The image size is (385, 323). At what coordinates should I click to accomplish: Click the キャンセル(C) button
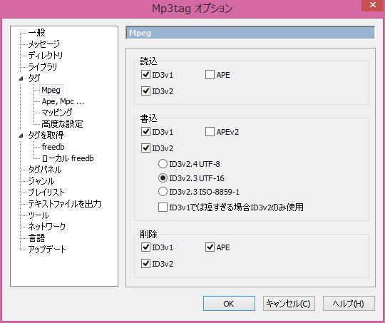pyautogui.click(x=289, y=304)
